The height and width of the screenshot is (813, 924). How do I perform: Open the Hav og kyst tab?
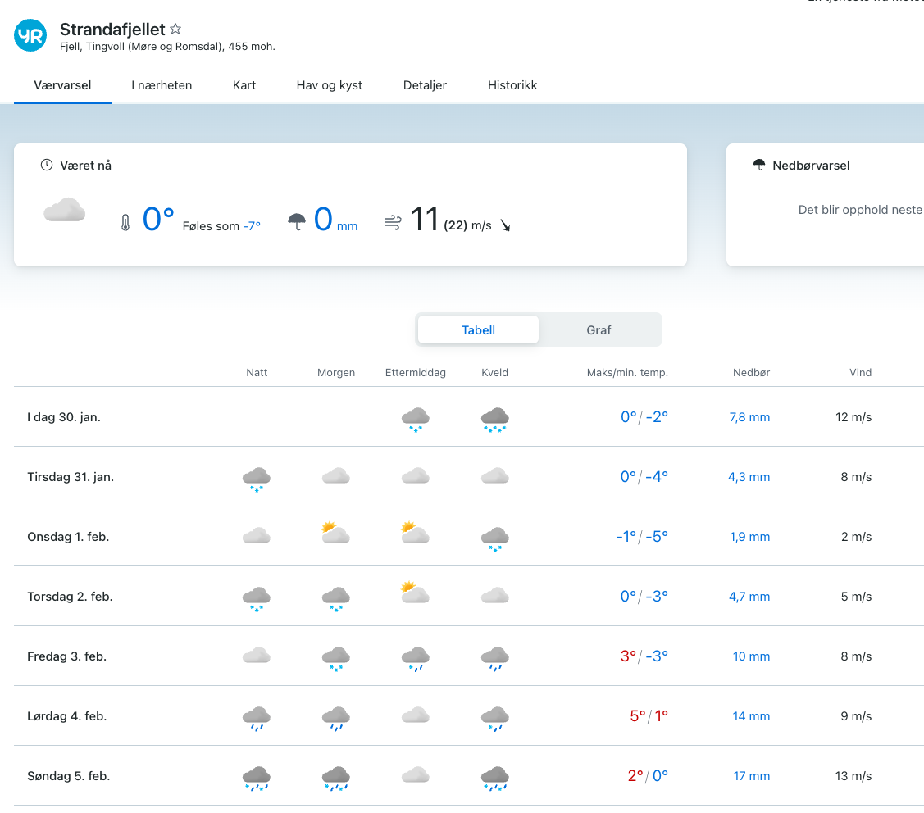[329, 84]
